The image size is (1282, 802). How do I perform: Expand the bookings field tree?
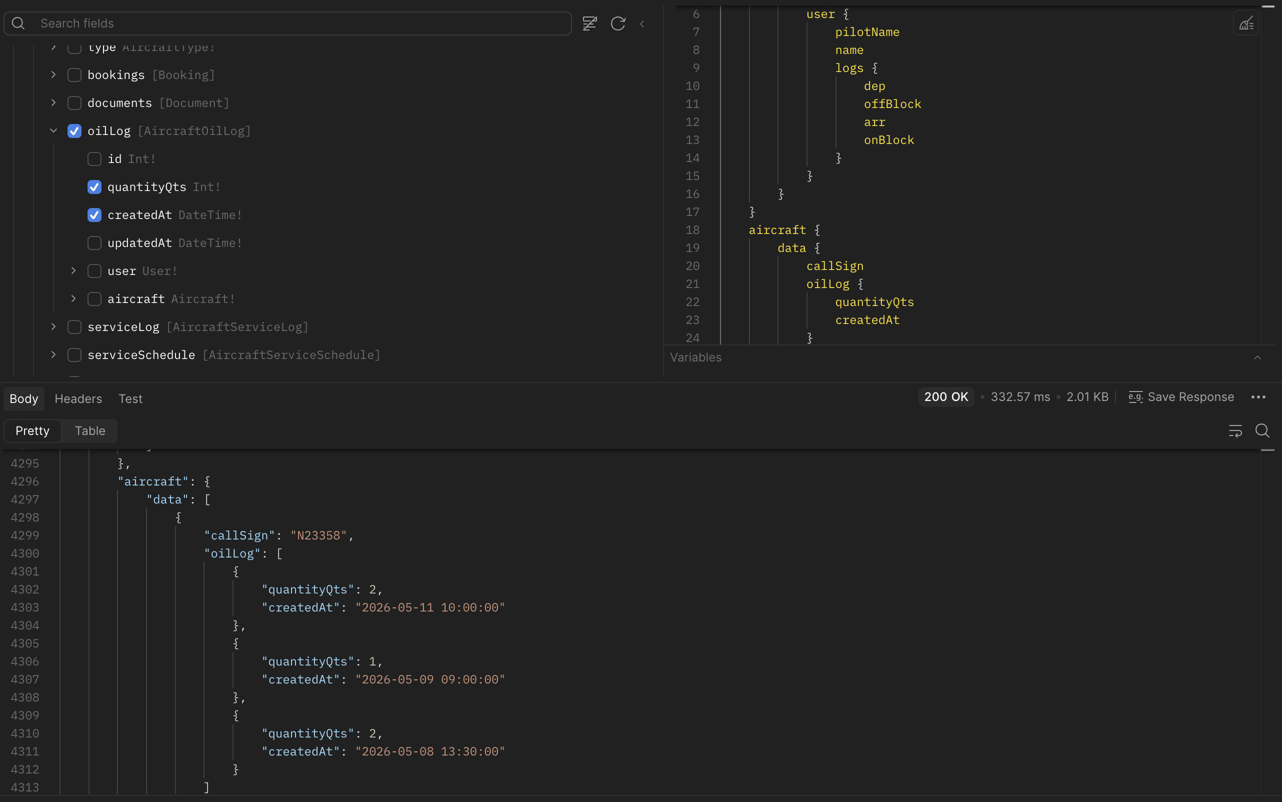tap(53, 75)
